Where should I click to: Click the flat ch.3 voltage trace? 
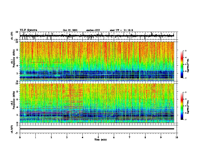tap(97, 129)
